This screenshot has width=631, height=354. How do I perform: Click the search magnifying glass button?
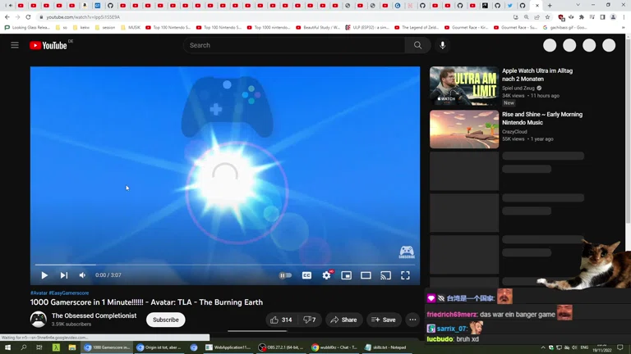pyautogui.click(x=417, y=45)
